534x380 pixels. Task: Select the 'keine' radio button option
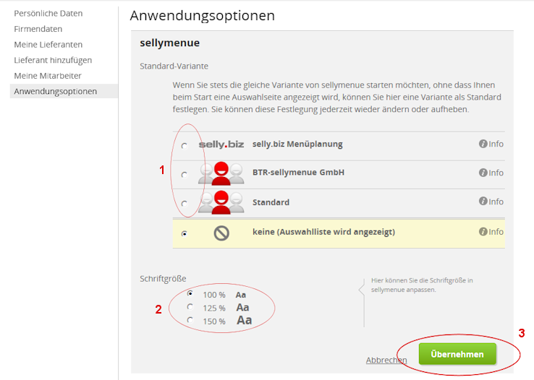(x=185, y=233)
